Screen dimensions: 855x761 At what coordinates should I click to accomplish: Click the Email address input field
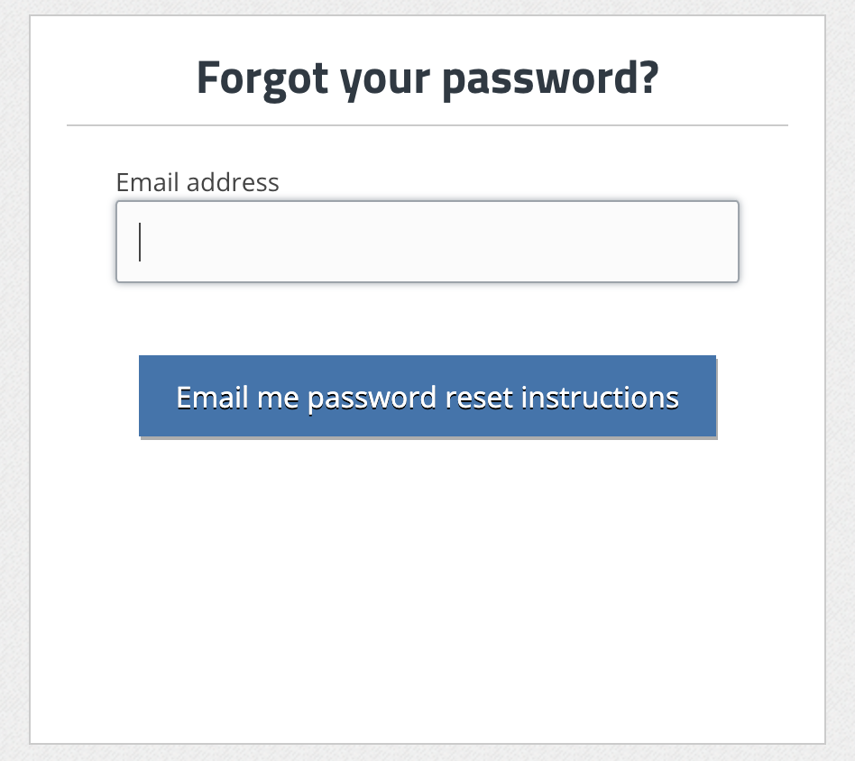[x=427, y=242]
